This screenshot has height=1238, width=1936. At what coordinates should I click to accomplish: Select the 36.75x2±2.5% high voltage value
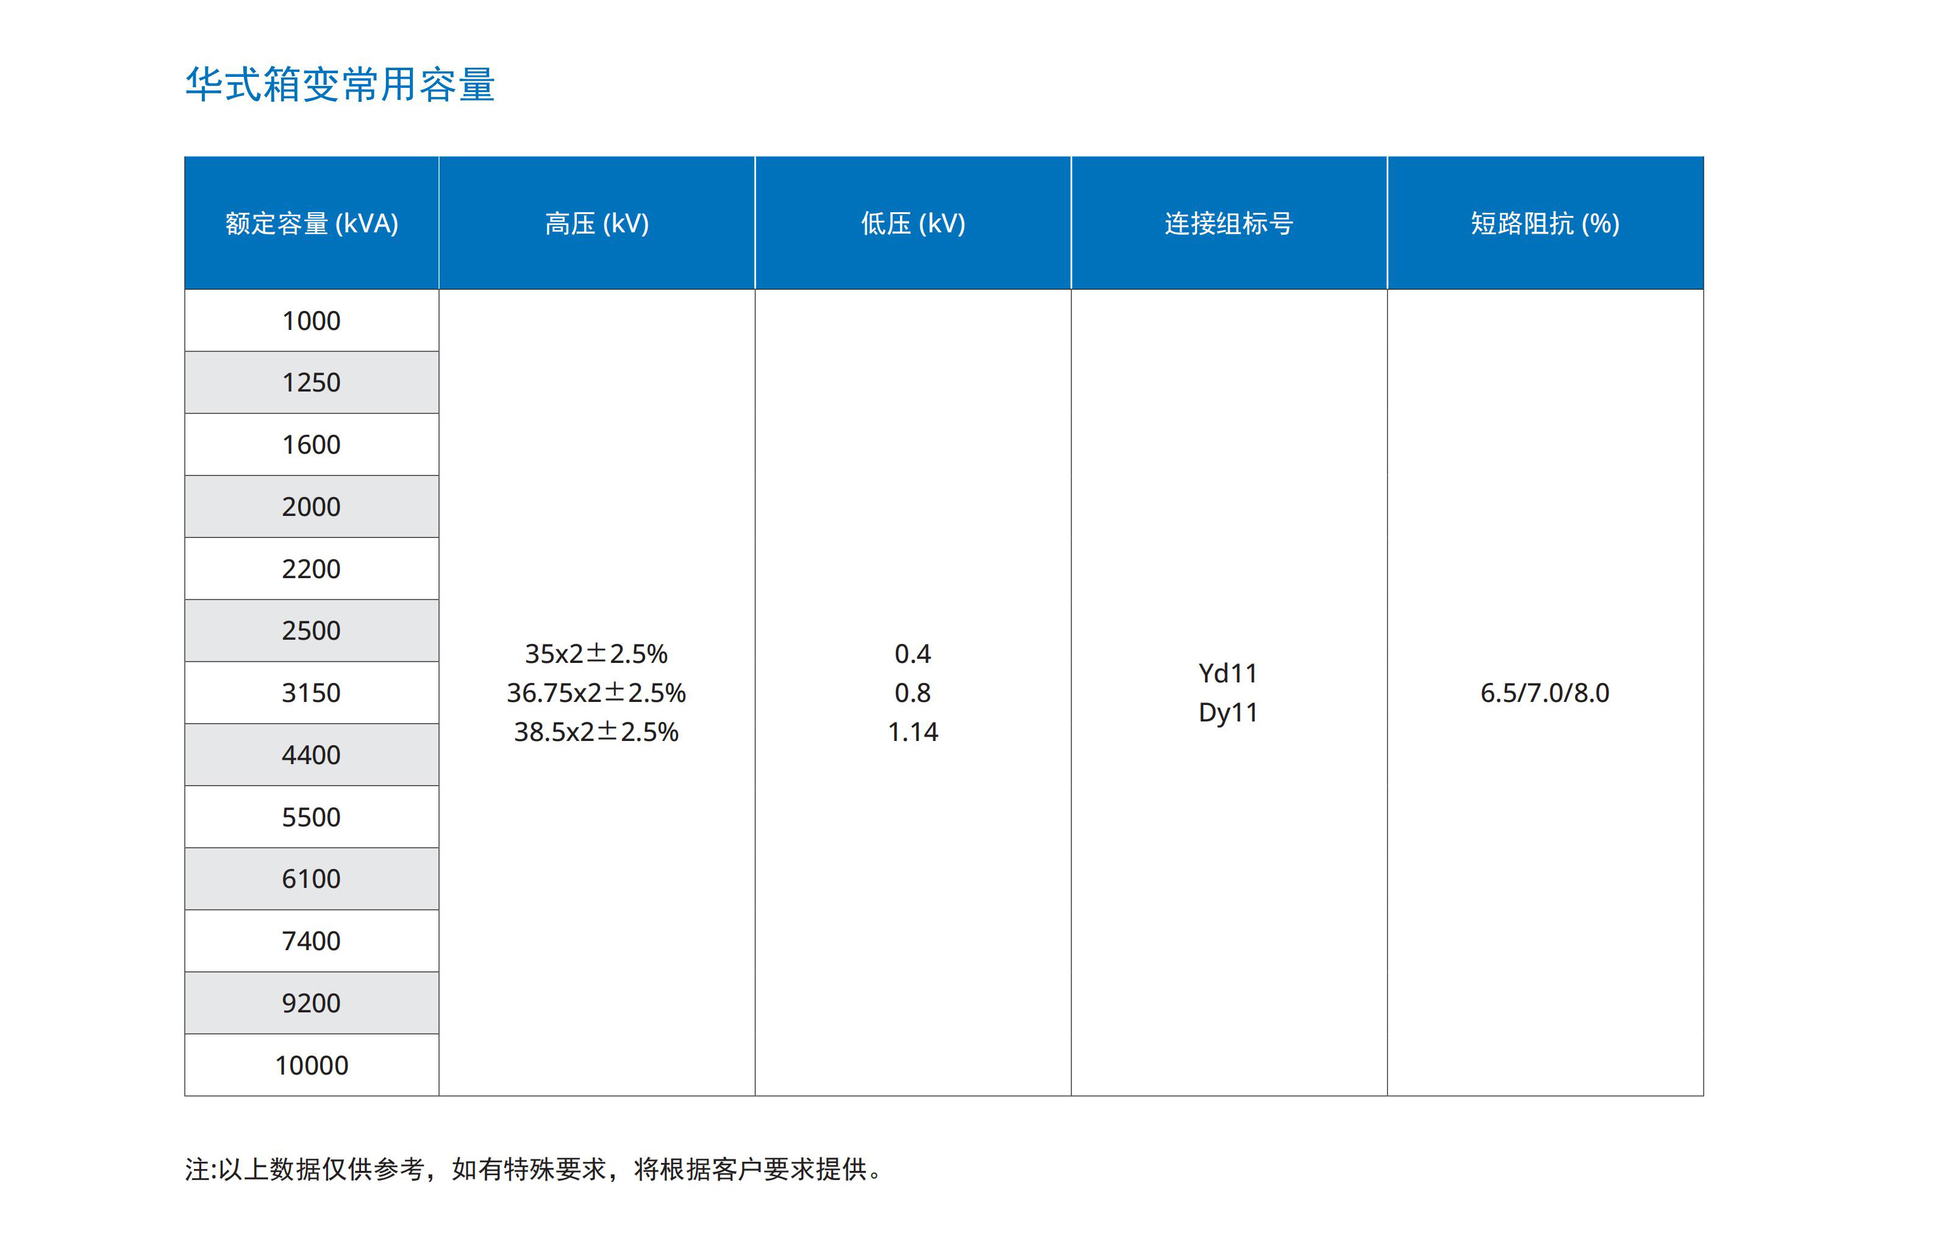tap(596, 693)
